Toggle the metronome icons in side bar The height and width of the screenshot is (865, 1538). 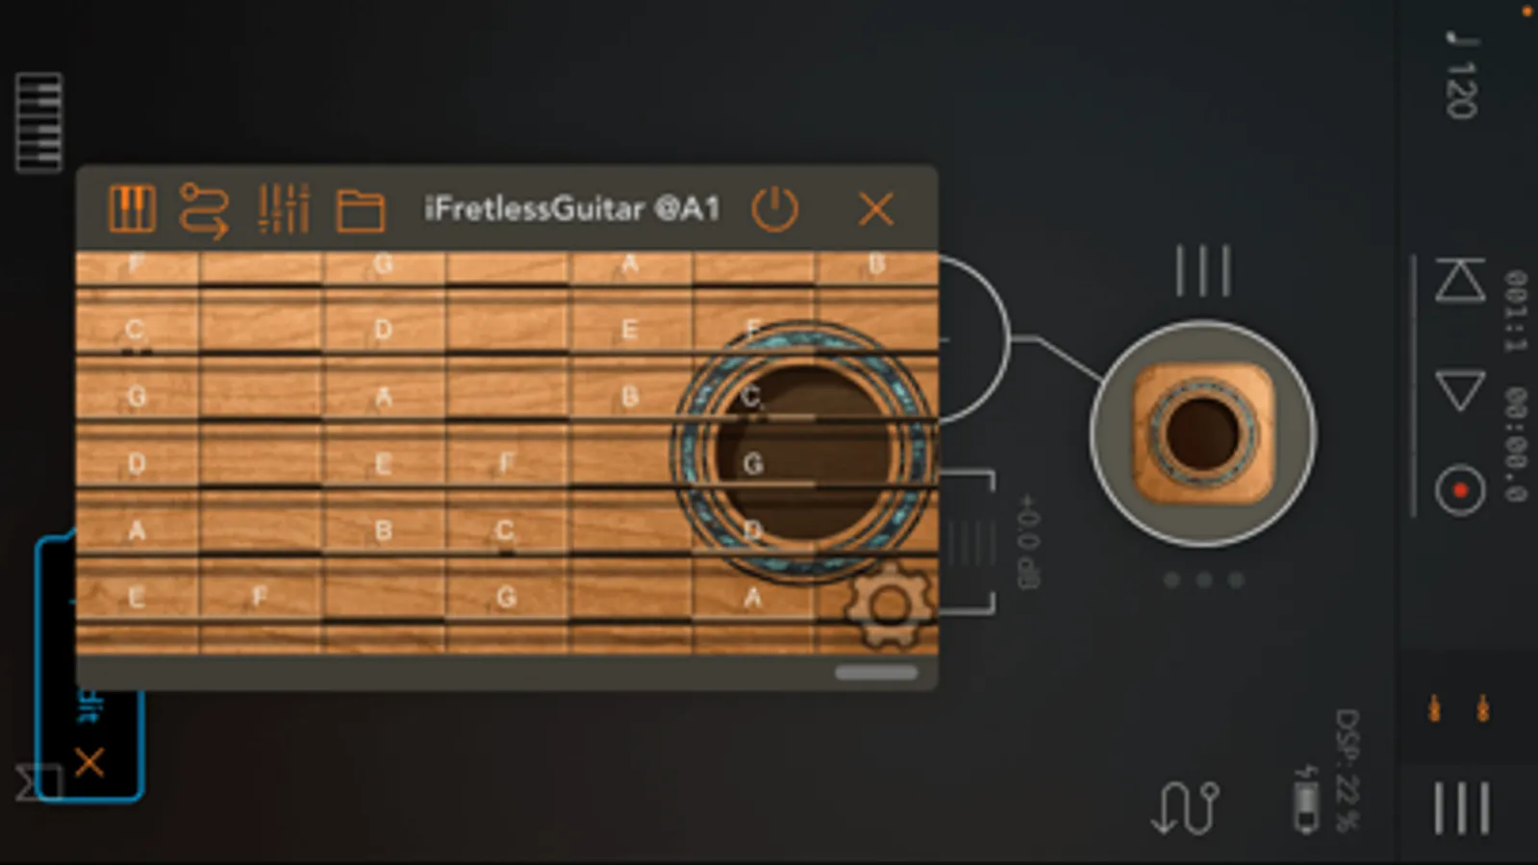(1458, 709)
